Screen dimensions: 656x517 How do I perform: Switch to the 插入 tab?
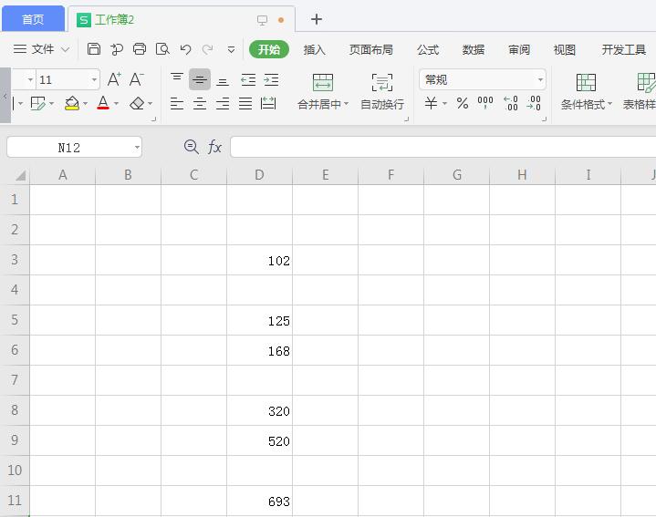click(314, 50)
